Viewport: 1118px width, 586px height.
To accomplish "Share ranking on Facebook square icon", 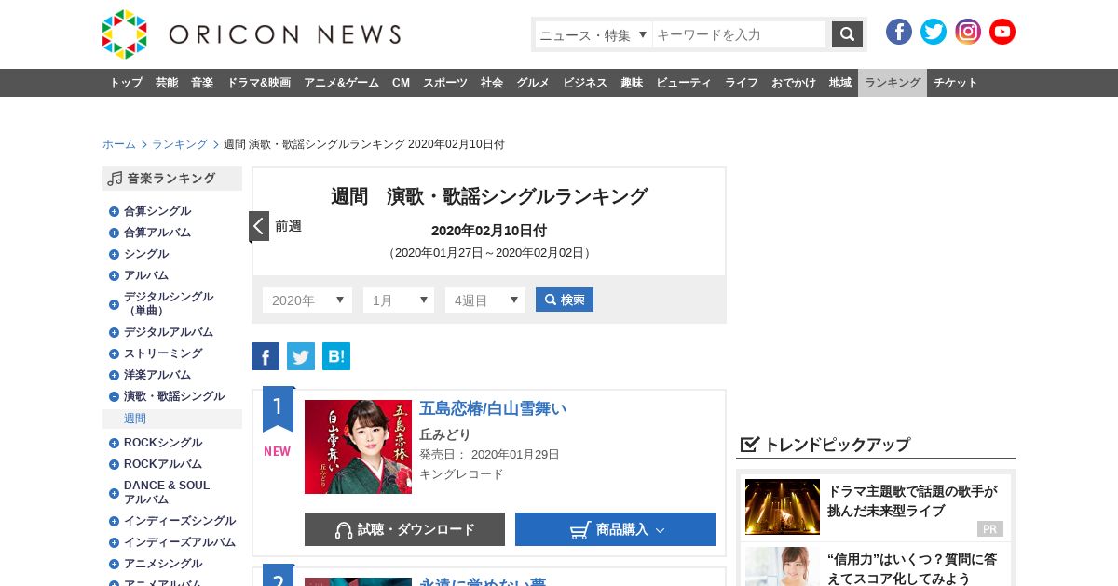I will [x=266, y=356].
